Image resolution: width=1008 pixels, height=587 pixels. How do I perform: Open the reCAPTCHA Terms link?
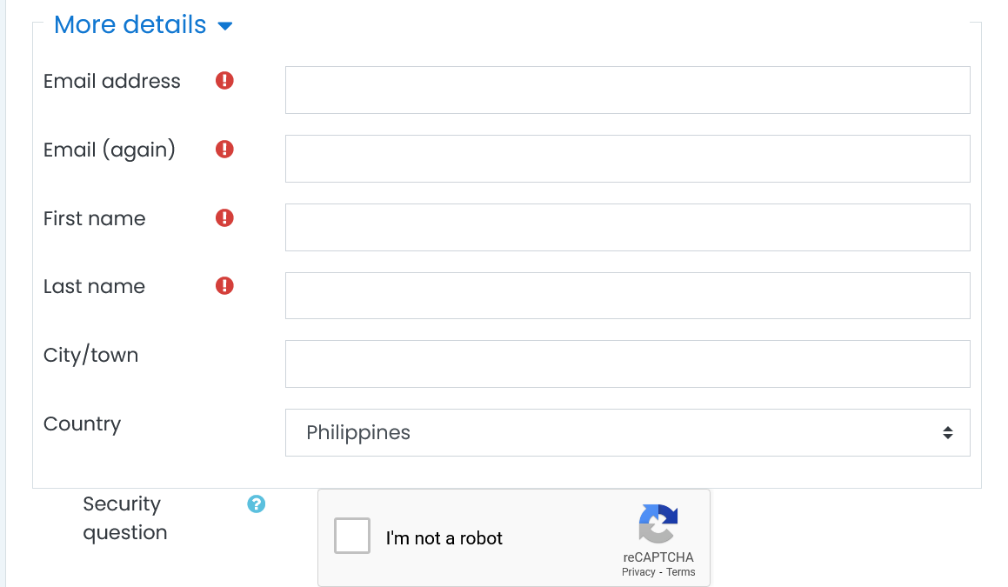click(x=681, y=572)
